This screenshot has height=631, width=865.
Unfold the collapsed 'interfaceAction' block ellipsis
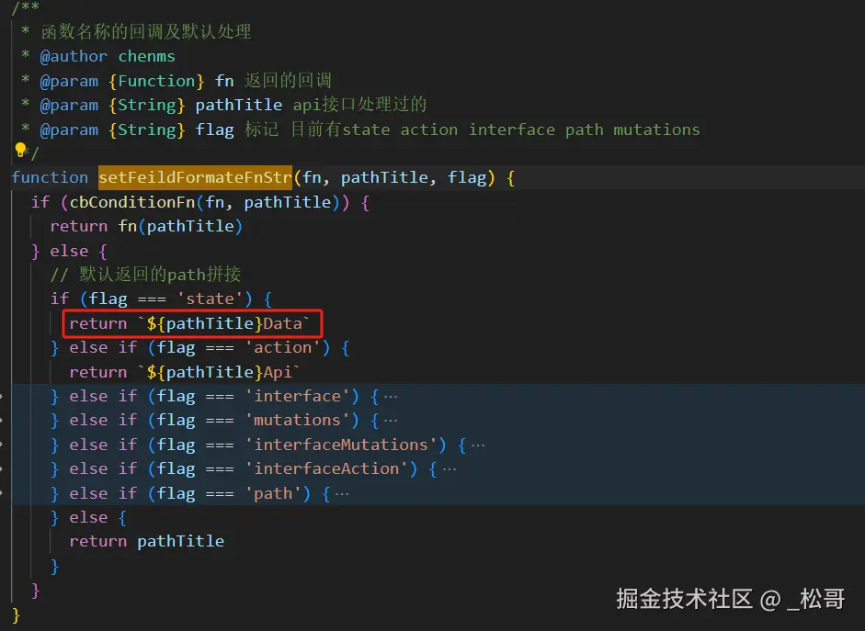click(x=449, y=468)
